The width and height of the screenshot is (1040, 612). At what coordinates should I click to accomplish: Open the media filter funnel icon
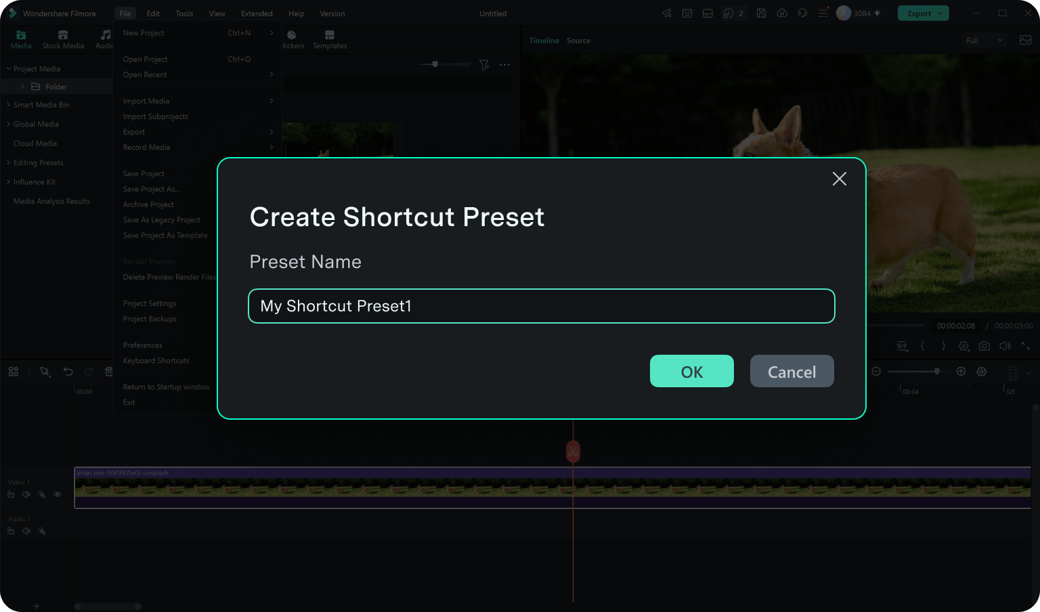pyautogui.click(x=484, y=65)
